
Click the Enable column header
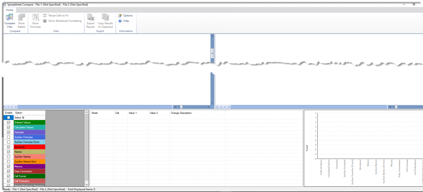coord(8,113)
